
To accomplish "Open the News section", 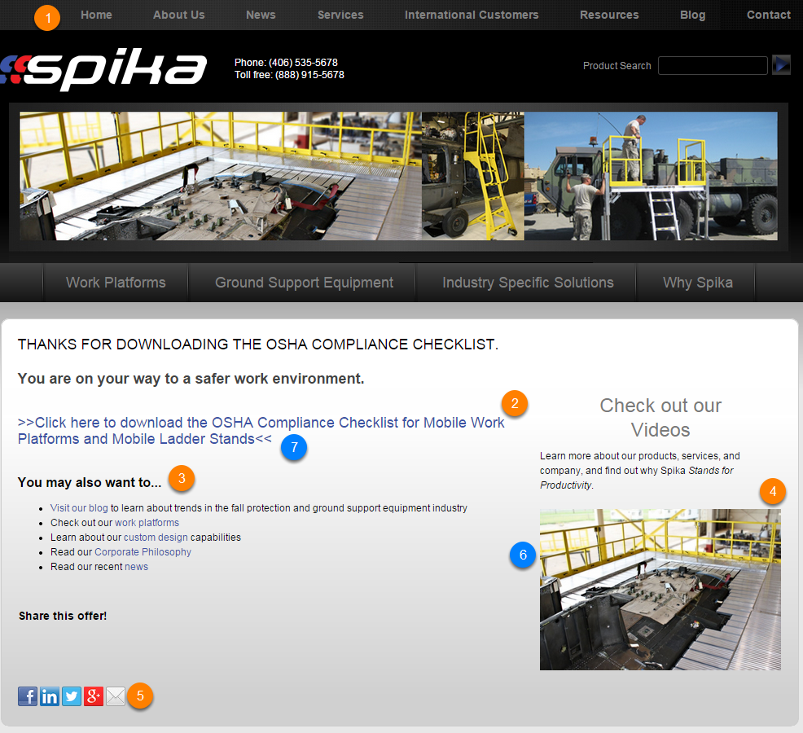I will click(x=261, y=15).
